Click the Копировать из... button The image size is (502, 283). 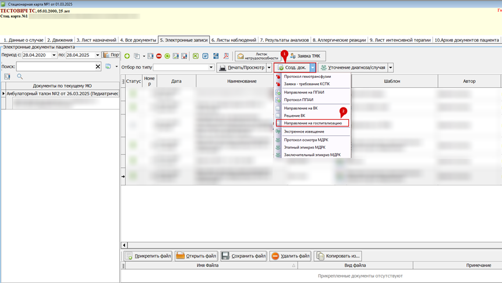pos(338,256)
